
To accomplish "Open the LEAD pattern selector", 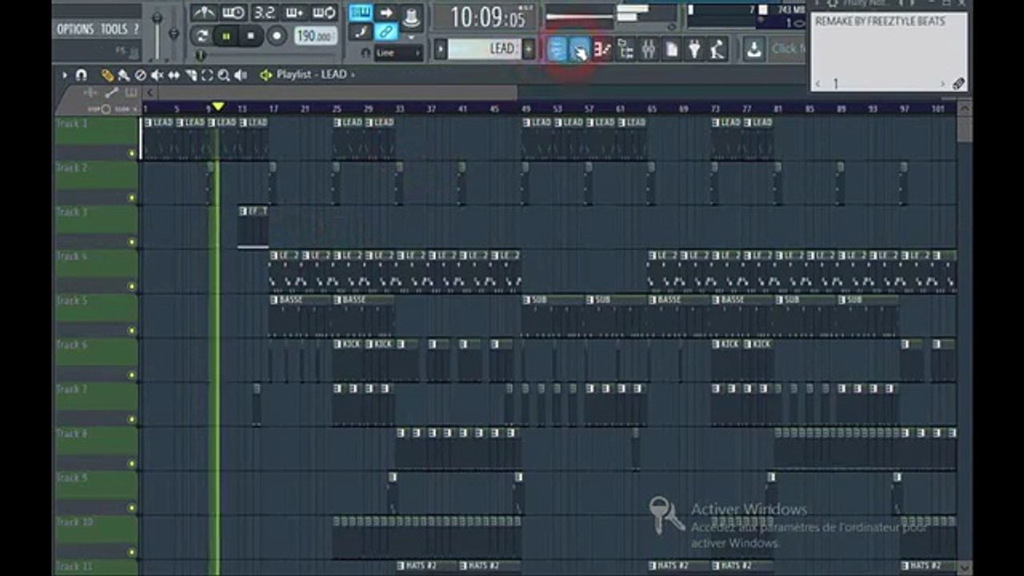I will [484, 49].
